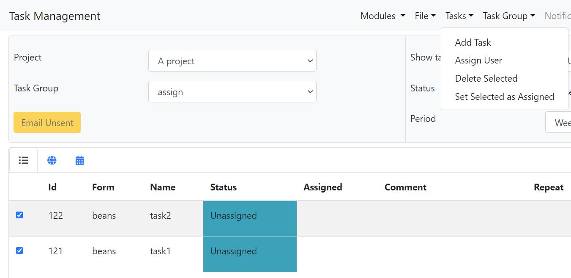Open the globe map view tab
The height and width of the screenshot is (278, 571).
pyautogui.click(x=52, y=160)
